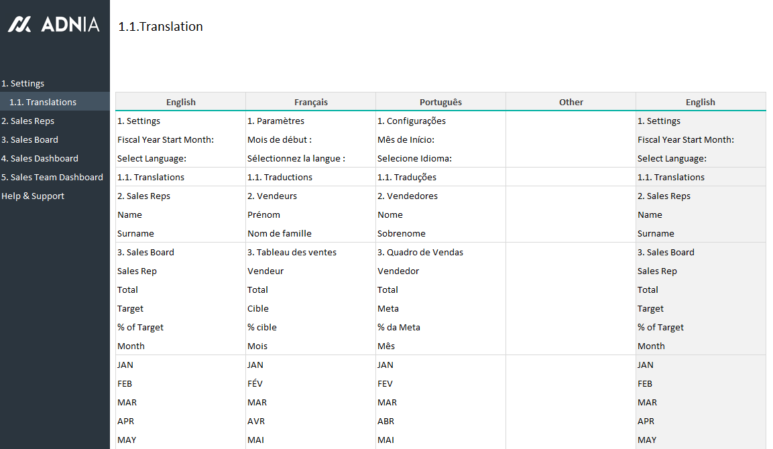Click the Other column header
Screen dimensions: 773x449
point(571,103)
